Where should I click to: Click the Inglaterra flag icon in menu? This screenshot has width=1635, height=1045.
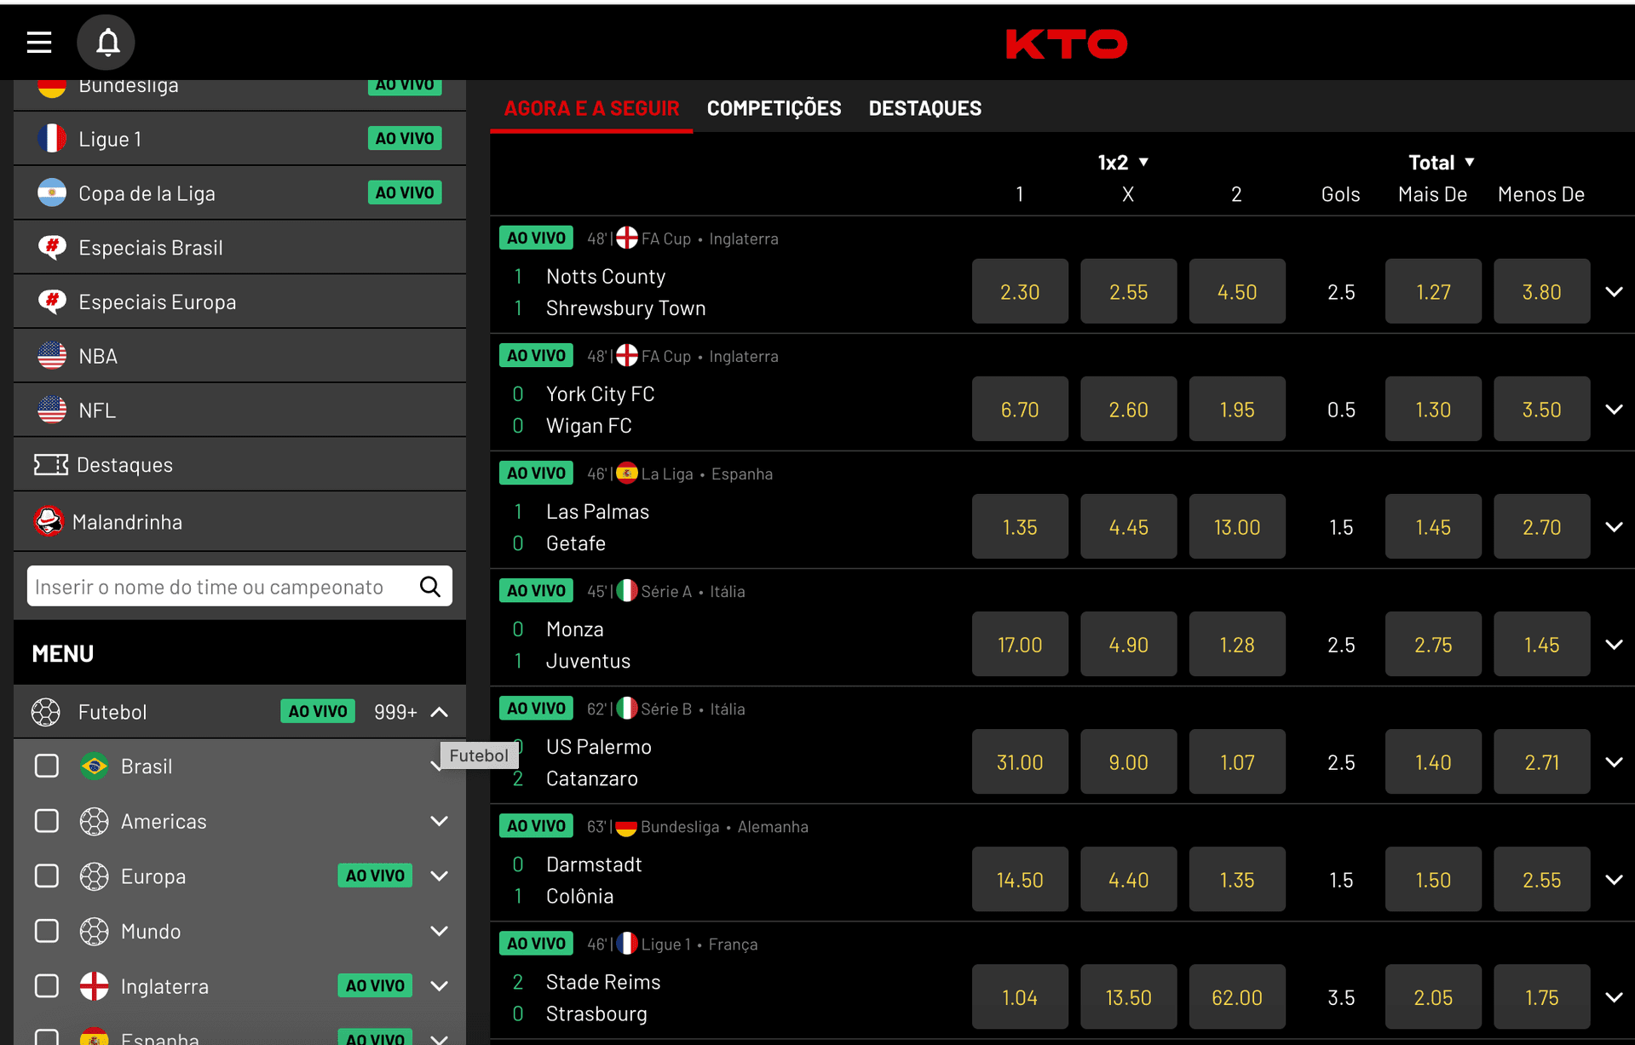(94, 985)
